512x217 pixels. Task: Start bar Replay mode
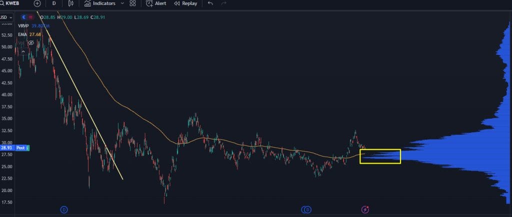(x=186, y=3)
